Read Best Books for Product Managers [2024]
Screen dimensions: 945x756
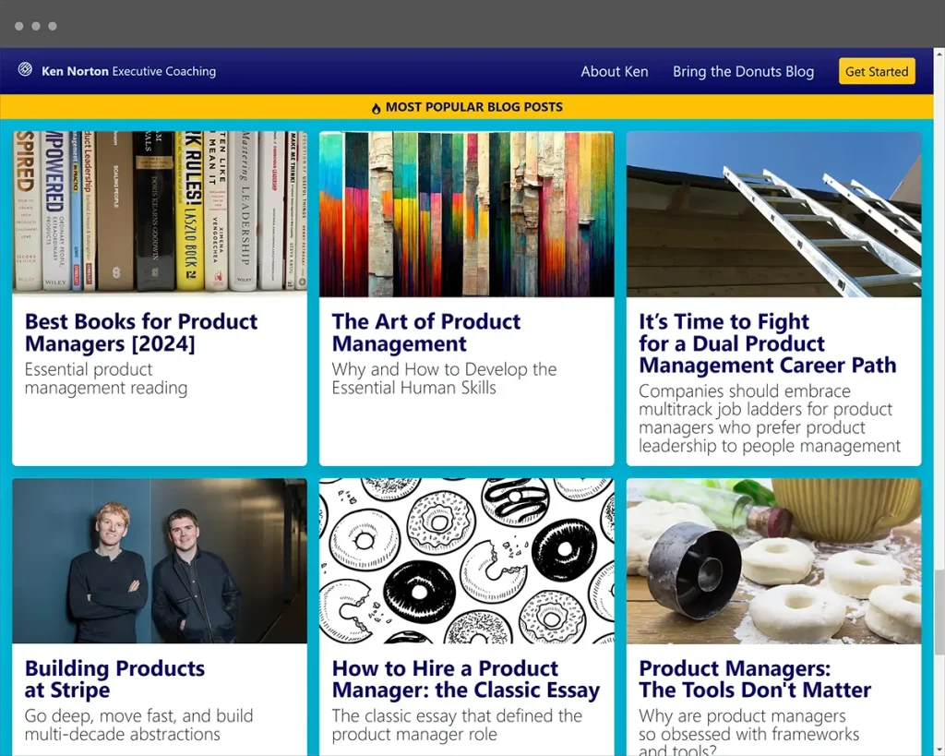point(140,332)
